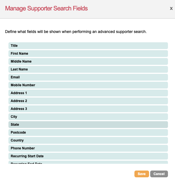Click the Phone Number field row
The height and width of the screenshot is (179, 175).
click(88, 148)
